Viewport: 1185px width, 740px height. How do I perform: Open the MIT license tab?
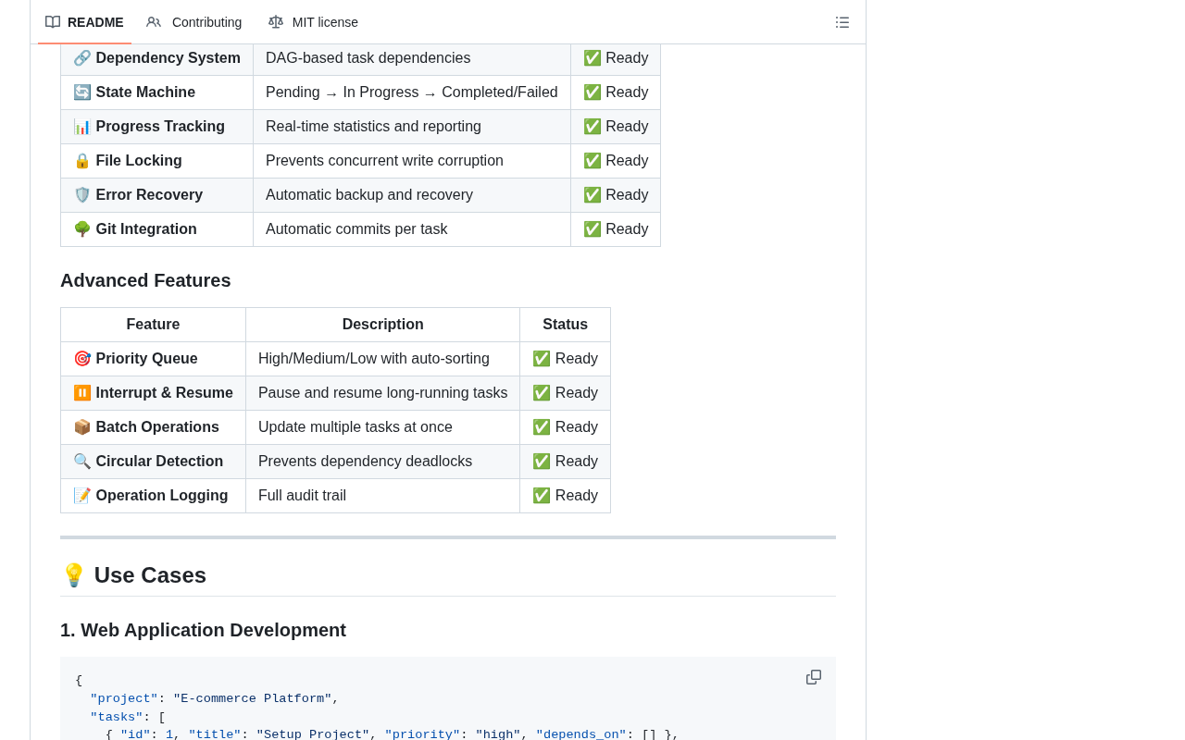pos(313,22)
